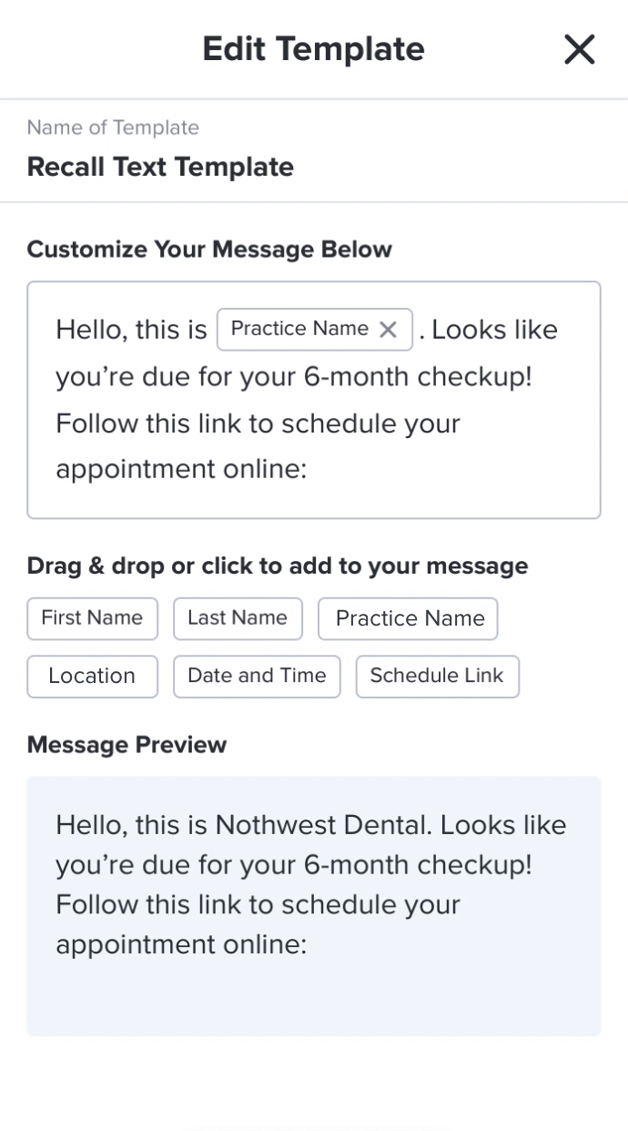The image size is (628, 1131).
Task: Click the 'Message Preview' heading
Action: pyautogui.click(x=127, y=745)
